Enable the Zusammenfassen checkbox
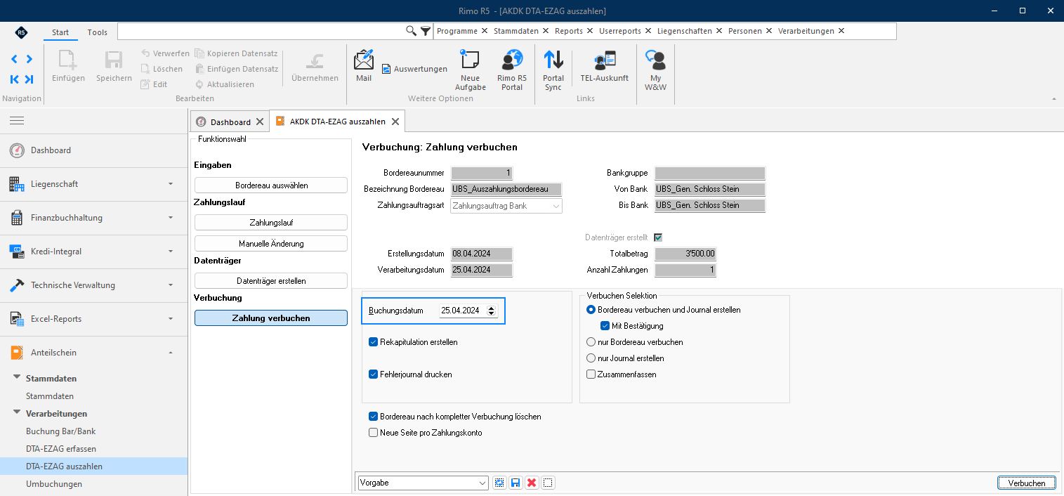 coord(591,374)
